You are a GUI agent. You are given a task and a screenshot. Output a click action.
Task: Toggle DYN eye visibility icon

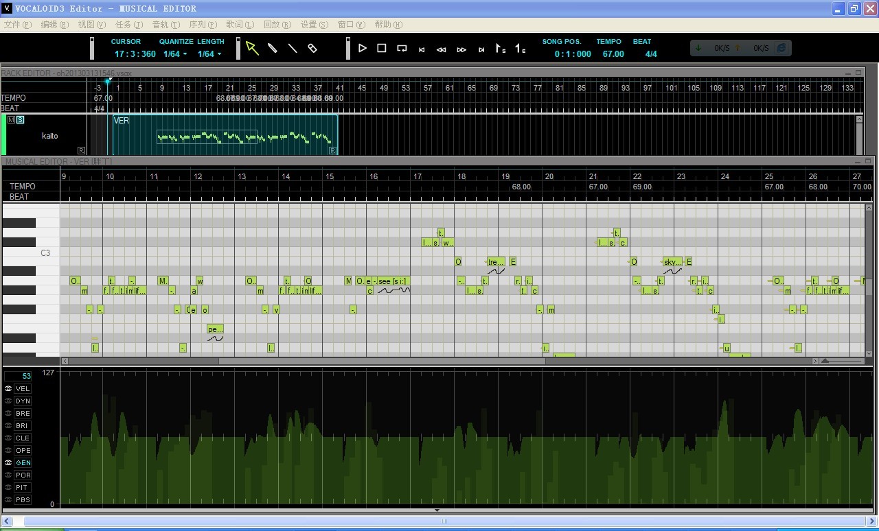(8, 401)
